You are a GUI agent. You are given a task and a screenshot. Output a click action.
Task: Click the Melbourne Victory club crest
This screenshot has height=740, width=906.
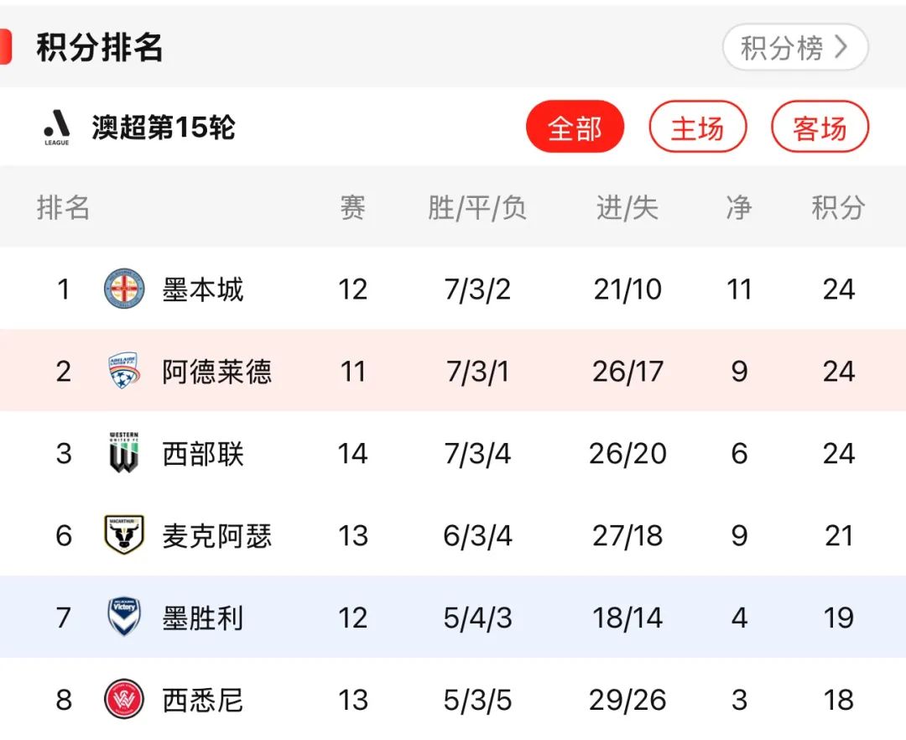(x=124, y=617)
